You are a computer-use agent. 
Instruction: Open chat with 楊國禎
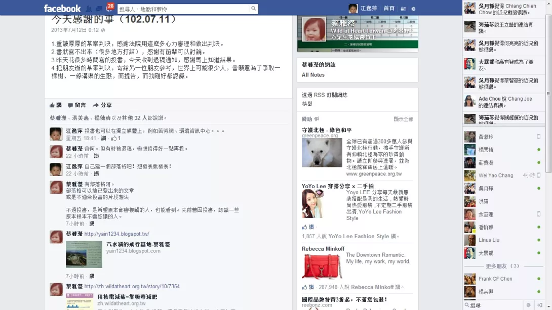pos(504,150)
